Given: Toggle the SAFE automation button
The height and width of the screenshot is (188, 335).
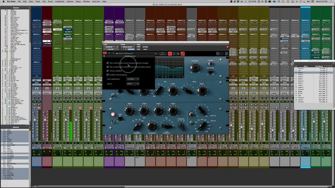Looking at the screenshot, I should tap(138, 49).
